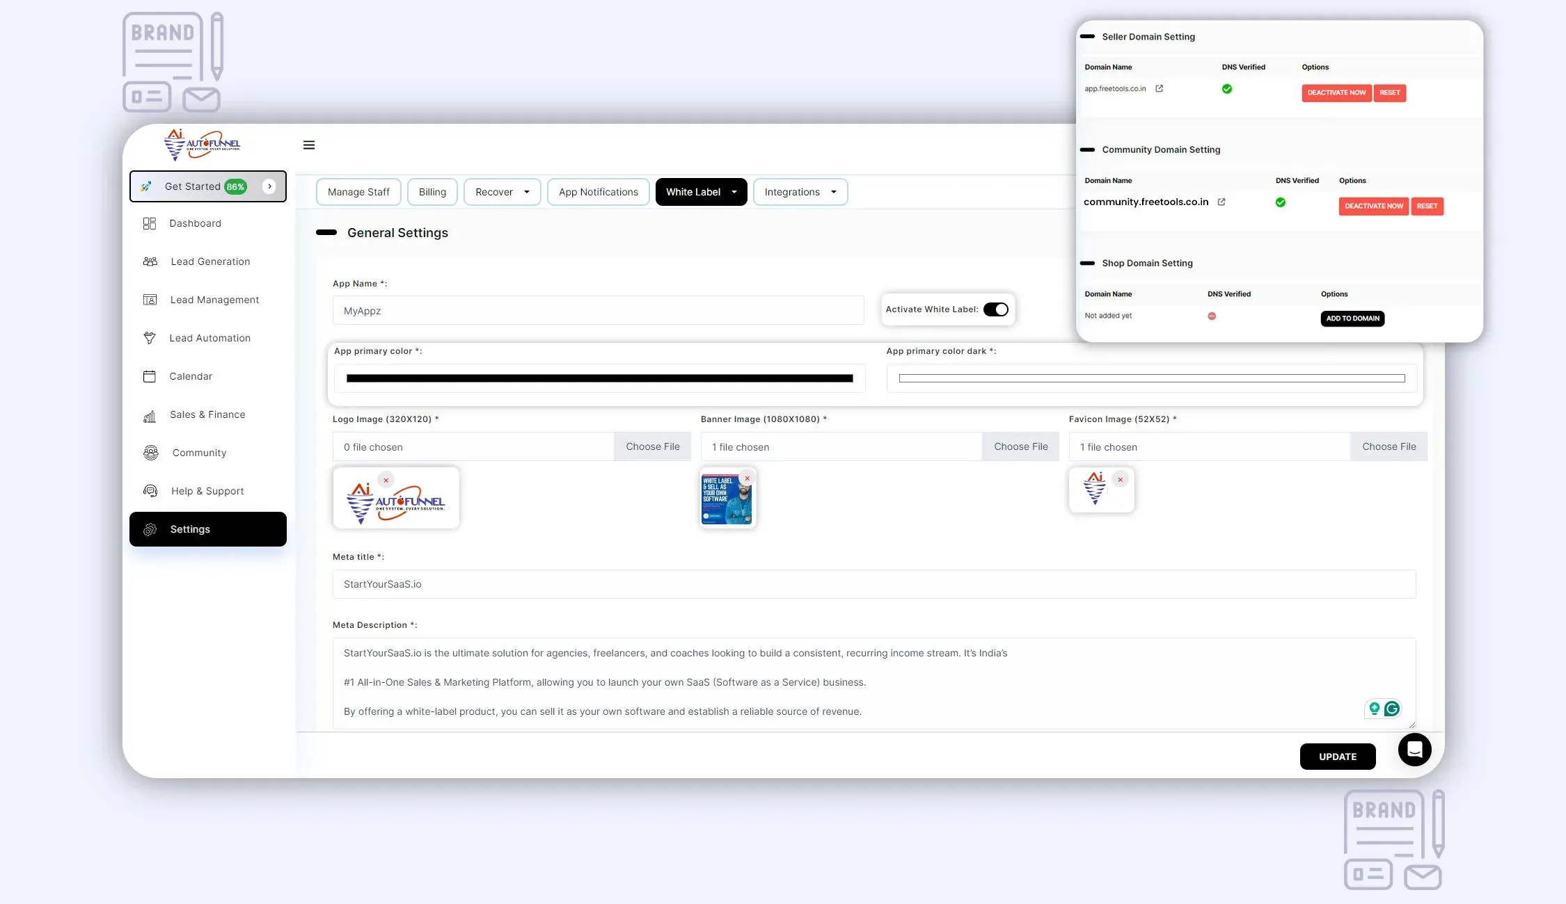Click the Lead Generation people icon

click(x=150, y=261)
